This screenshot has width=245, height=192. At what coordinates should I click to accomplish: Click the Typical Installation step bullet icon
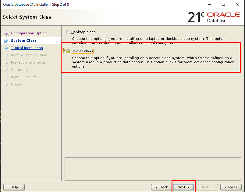pos(6,48)
